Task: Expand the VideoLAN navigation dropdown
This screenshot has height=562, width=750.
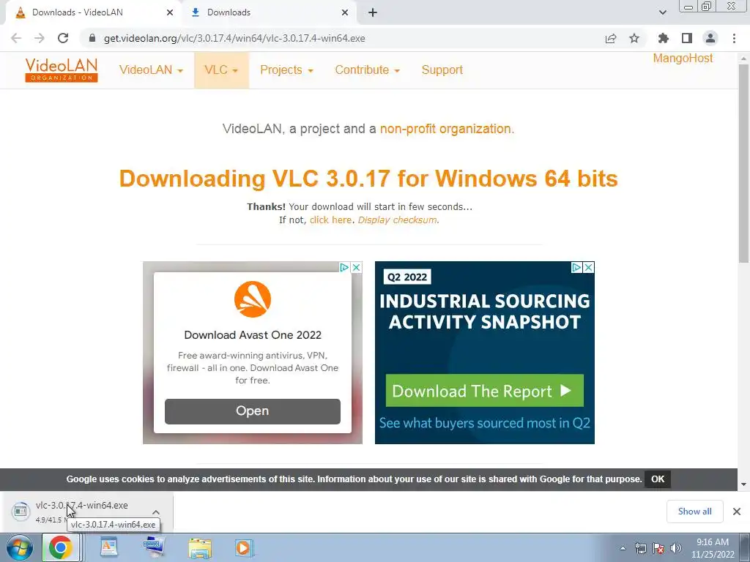Action: click(x=151, y=70)
